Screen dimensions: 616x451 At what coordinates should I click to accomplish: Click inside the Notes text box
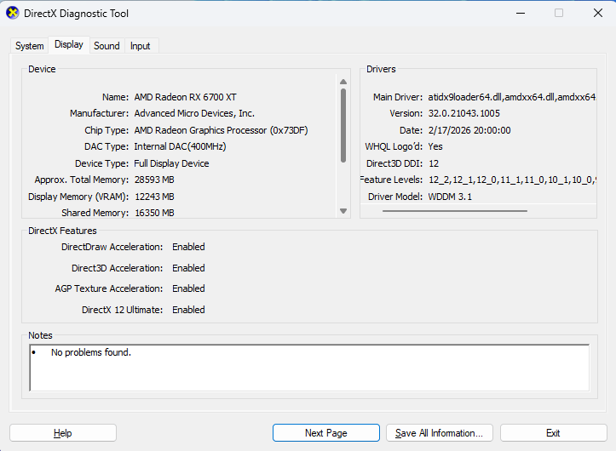point(309,368)
